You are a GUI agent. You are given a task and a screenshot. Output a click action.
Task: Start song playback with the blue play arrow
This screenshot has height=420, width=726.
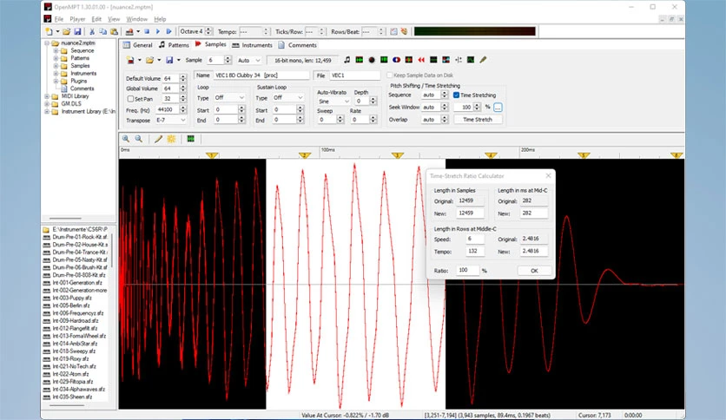[x=158, y=31]
